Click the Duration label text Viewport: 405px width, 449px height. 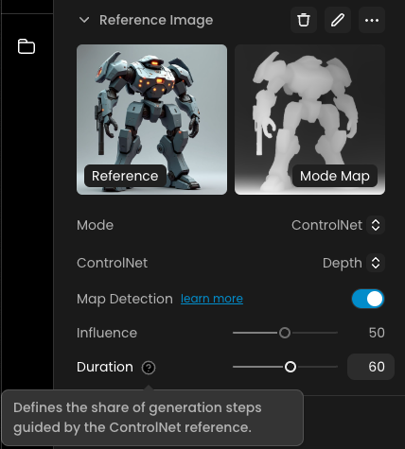(x=105, y=367)
